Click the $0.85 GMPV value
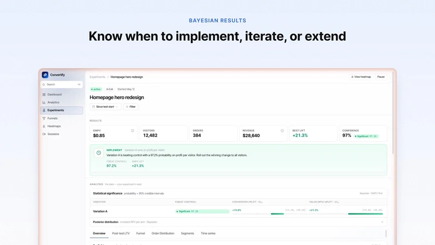 coord(99,136)
